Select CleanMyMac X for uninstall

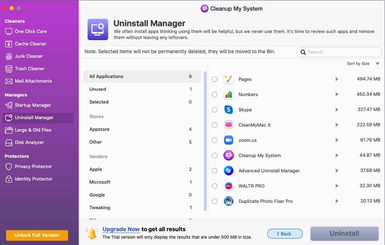214,125
